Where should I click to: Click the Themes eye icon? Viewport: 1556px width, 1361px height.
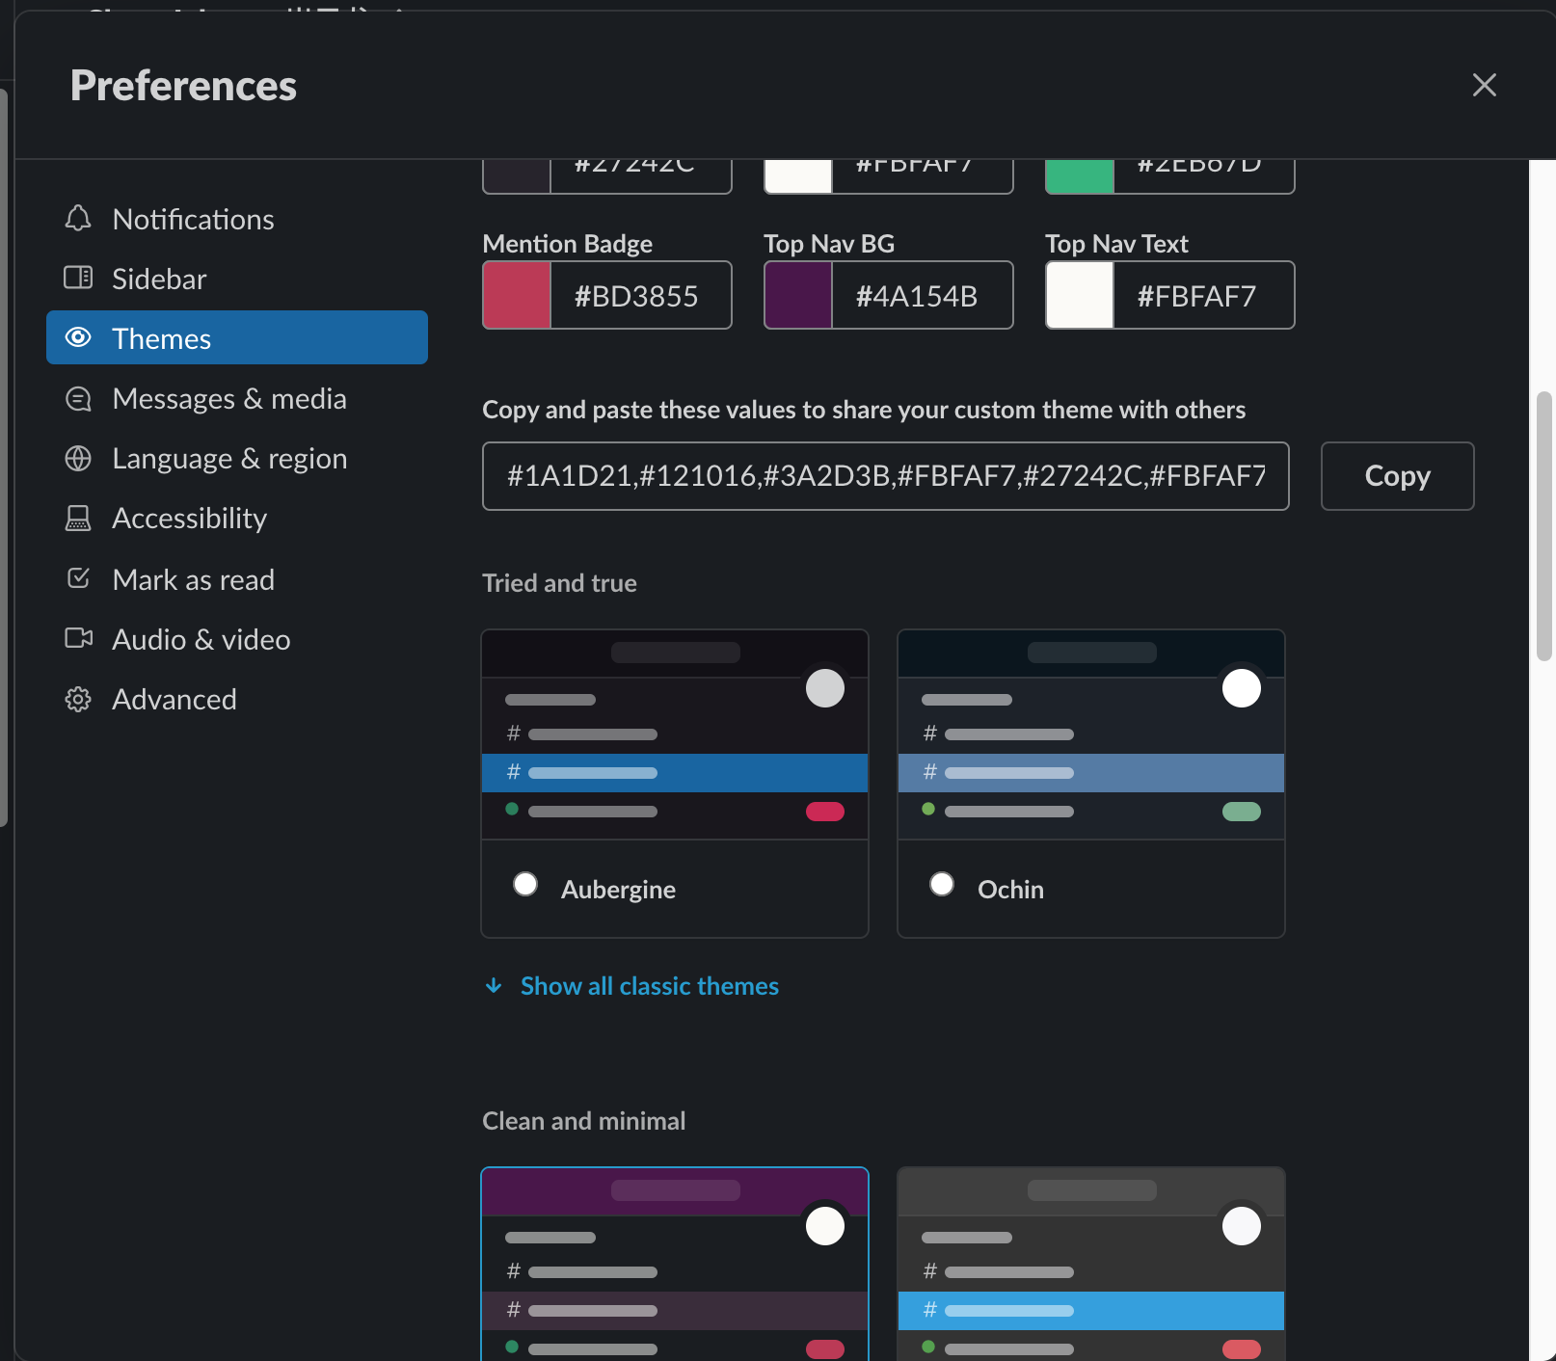78,337
